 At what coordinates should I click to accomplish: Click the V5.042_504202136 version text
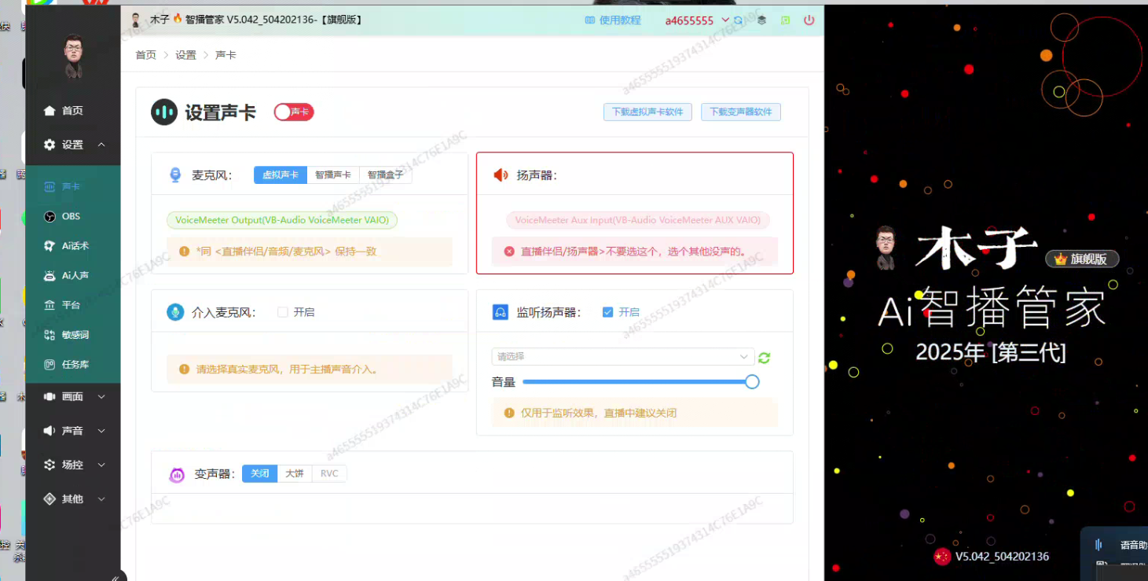[1002, 557]
